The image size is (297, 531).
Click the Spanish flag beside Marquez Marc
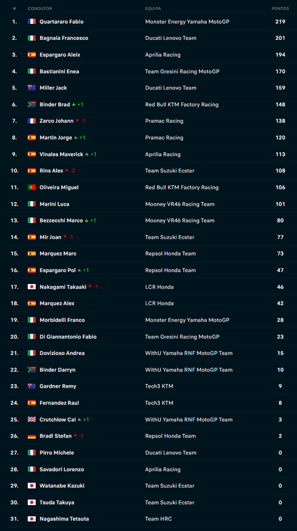pyautogui.click(x=31, y=254)
